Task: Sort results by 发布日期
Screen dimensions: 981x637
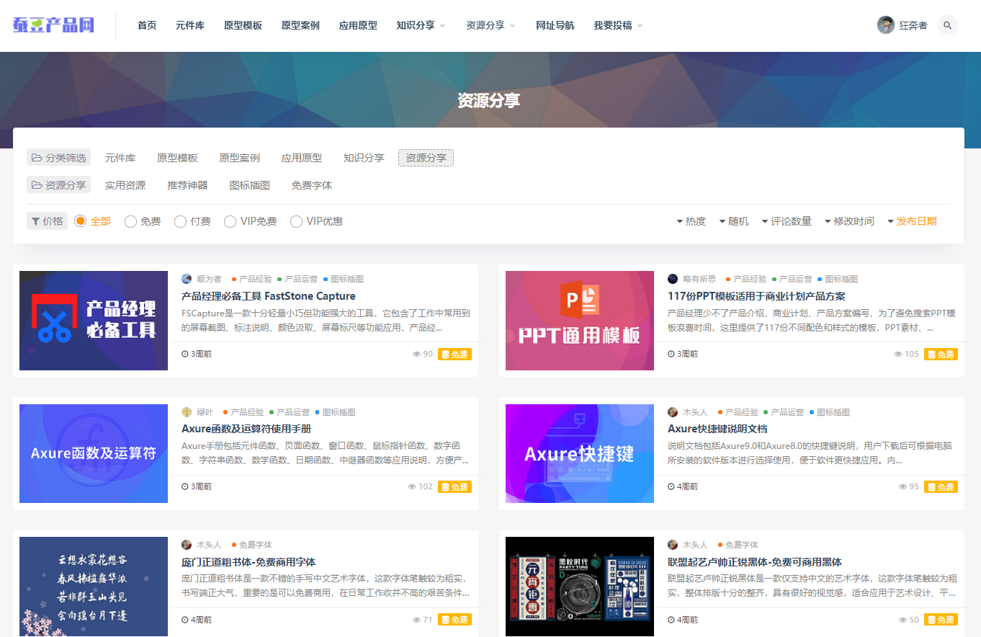Action: coord(912,221)
